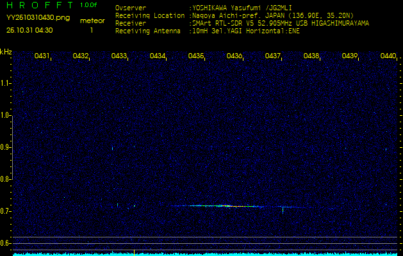The width and height of the screenshot is (403, 256).
Task: Click the 0431 time marker
Action: pos(42,56)
